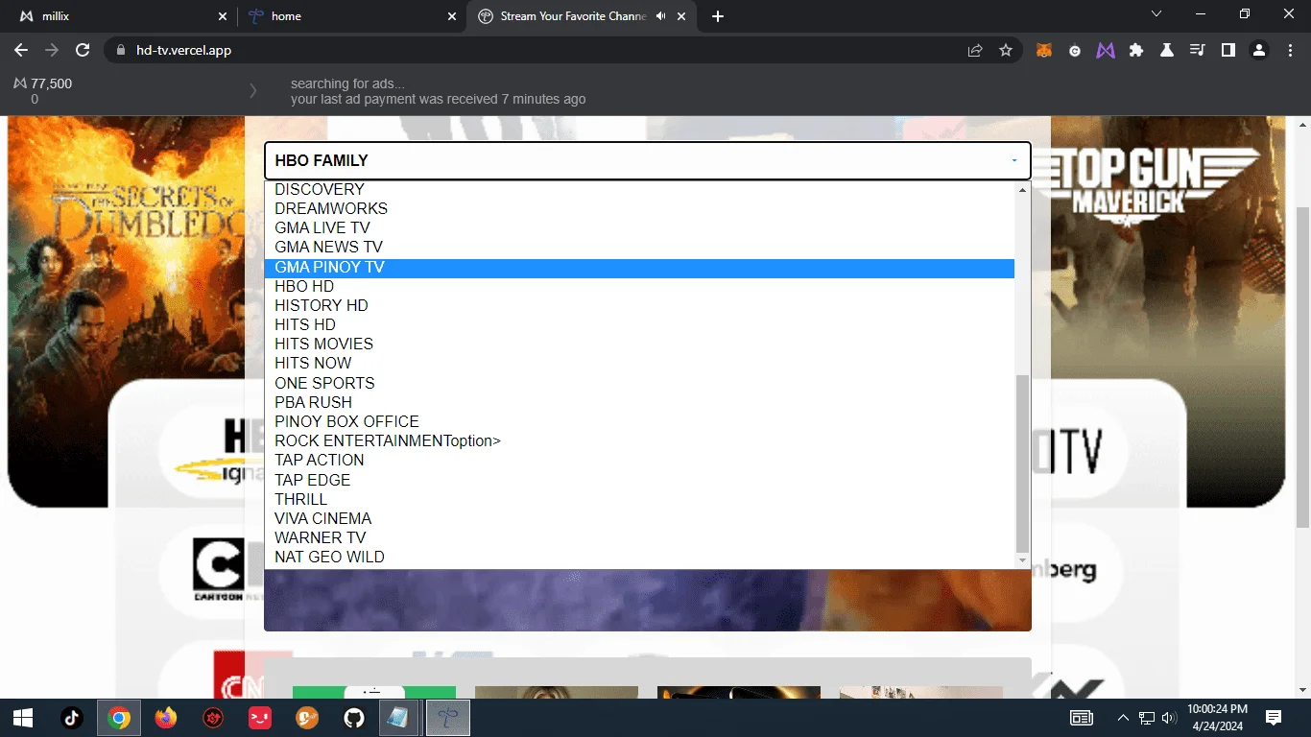Open the system volume control

tap(1168, 718)
